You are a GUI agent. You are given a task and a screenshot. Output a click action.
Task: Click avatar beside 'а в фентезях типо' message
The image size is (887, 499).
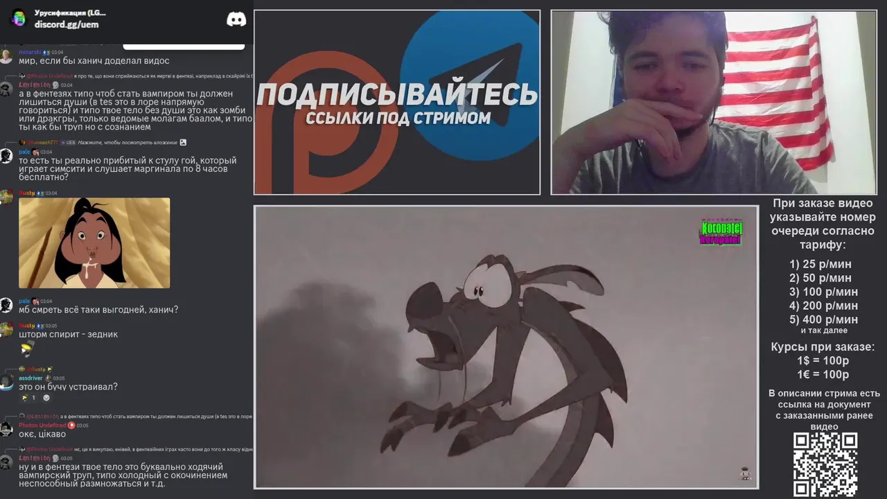click(6, 89)
